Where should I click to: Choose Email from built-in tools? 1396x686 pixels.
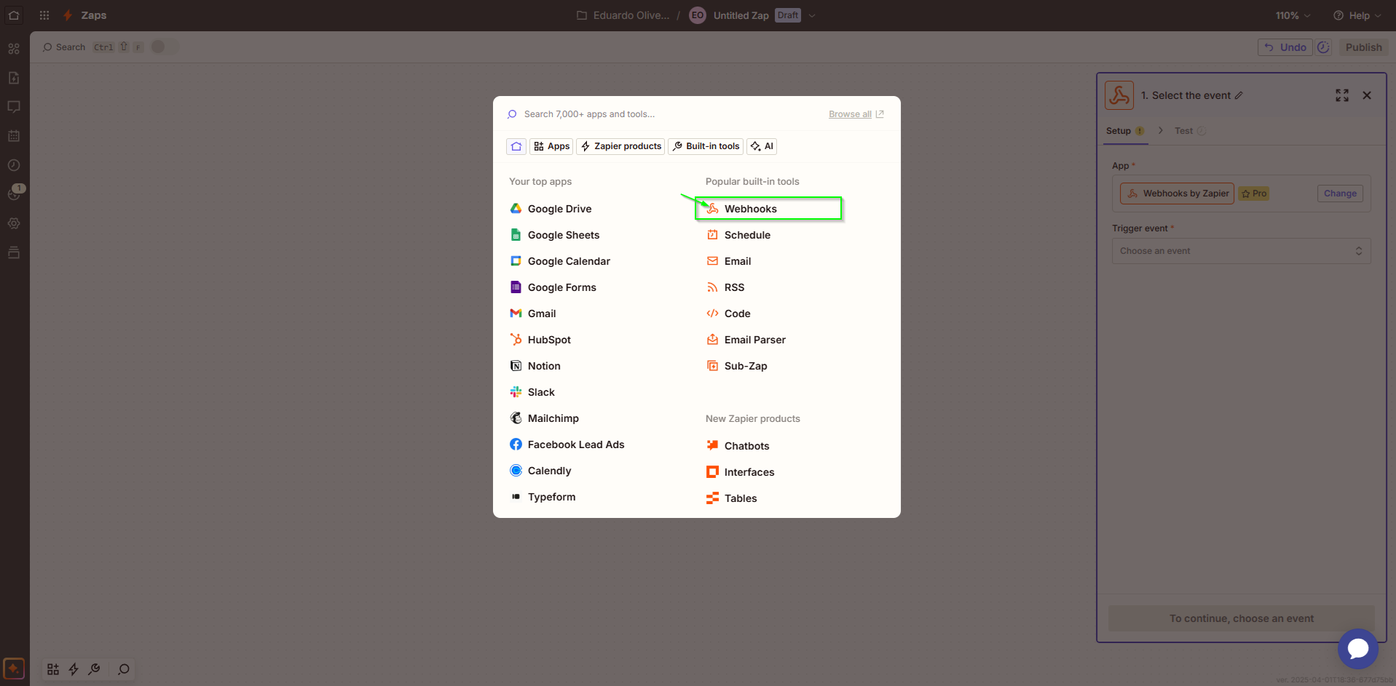[x=729, y=261]
